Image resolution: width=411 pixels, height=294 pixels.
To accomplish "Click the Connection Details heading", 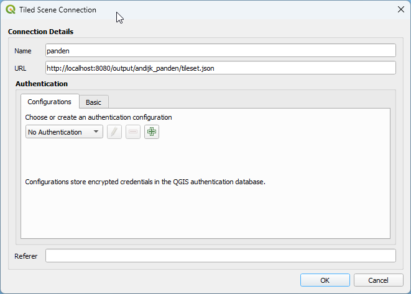I will point(40,32).
